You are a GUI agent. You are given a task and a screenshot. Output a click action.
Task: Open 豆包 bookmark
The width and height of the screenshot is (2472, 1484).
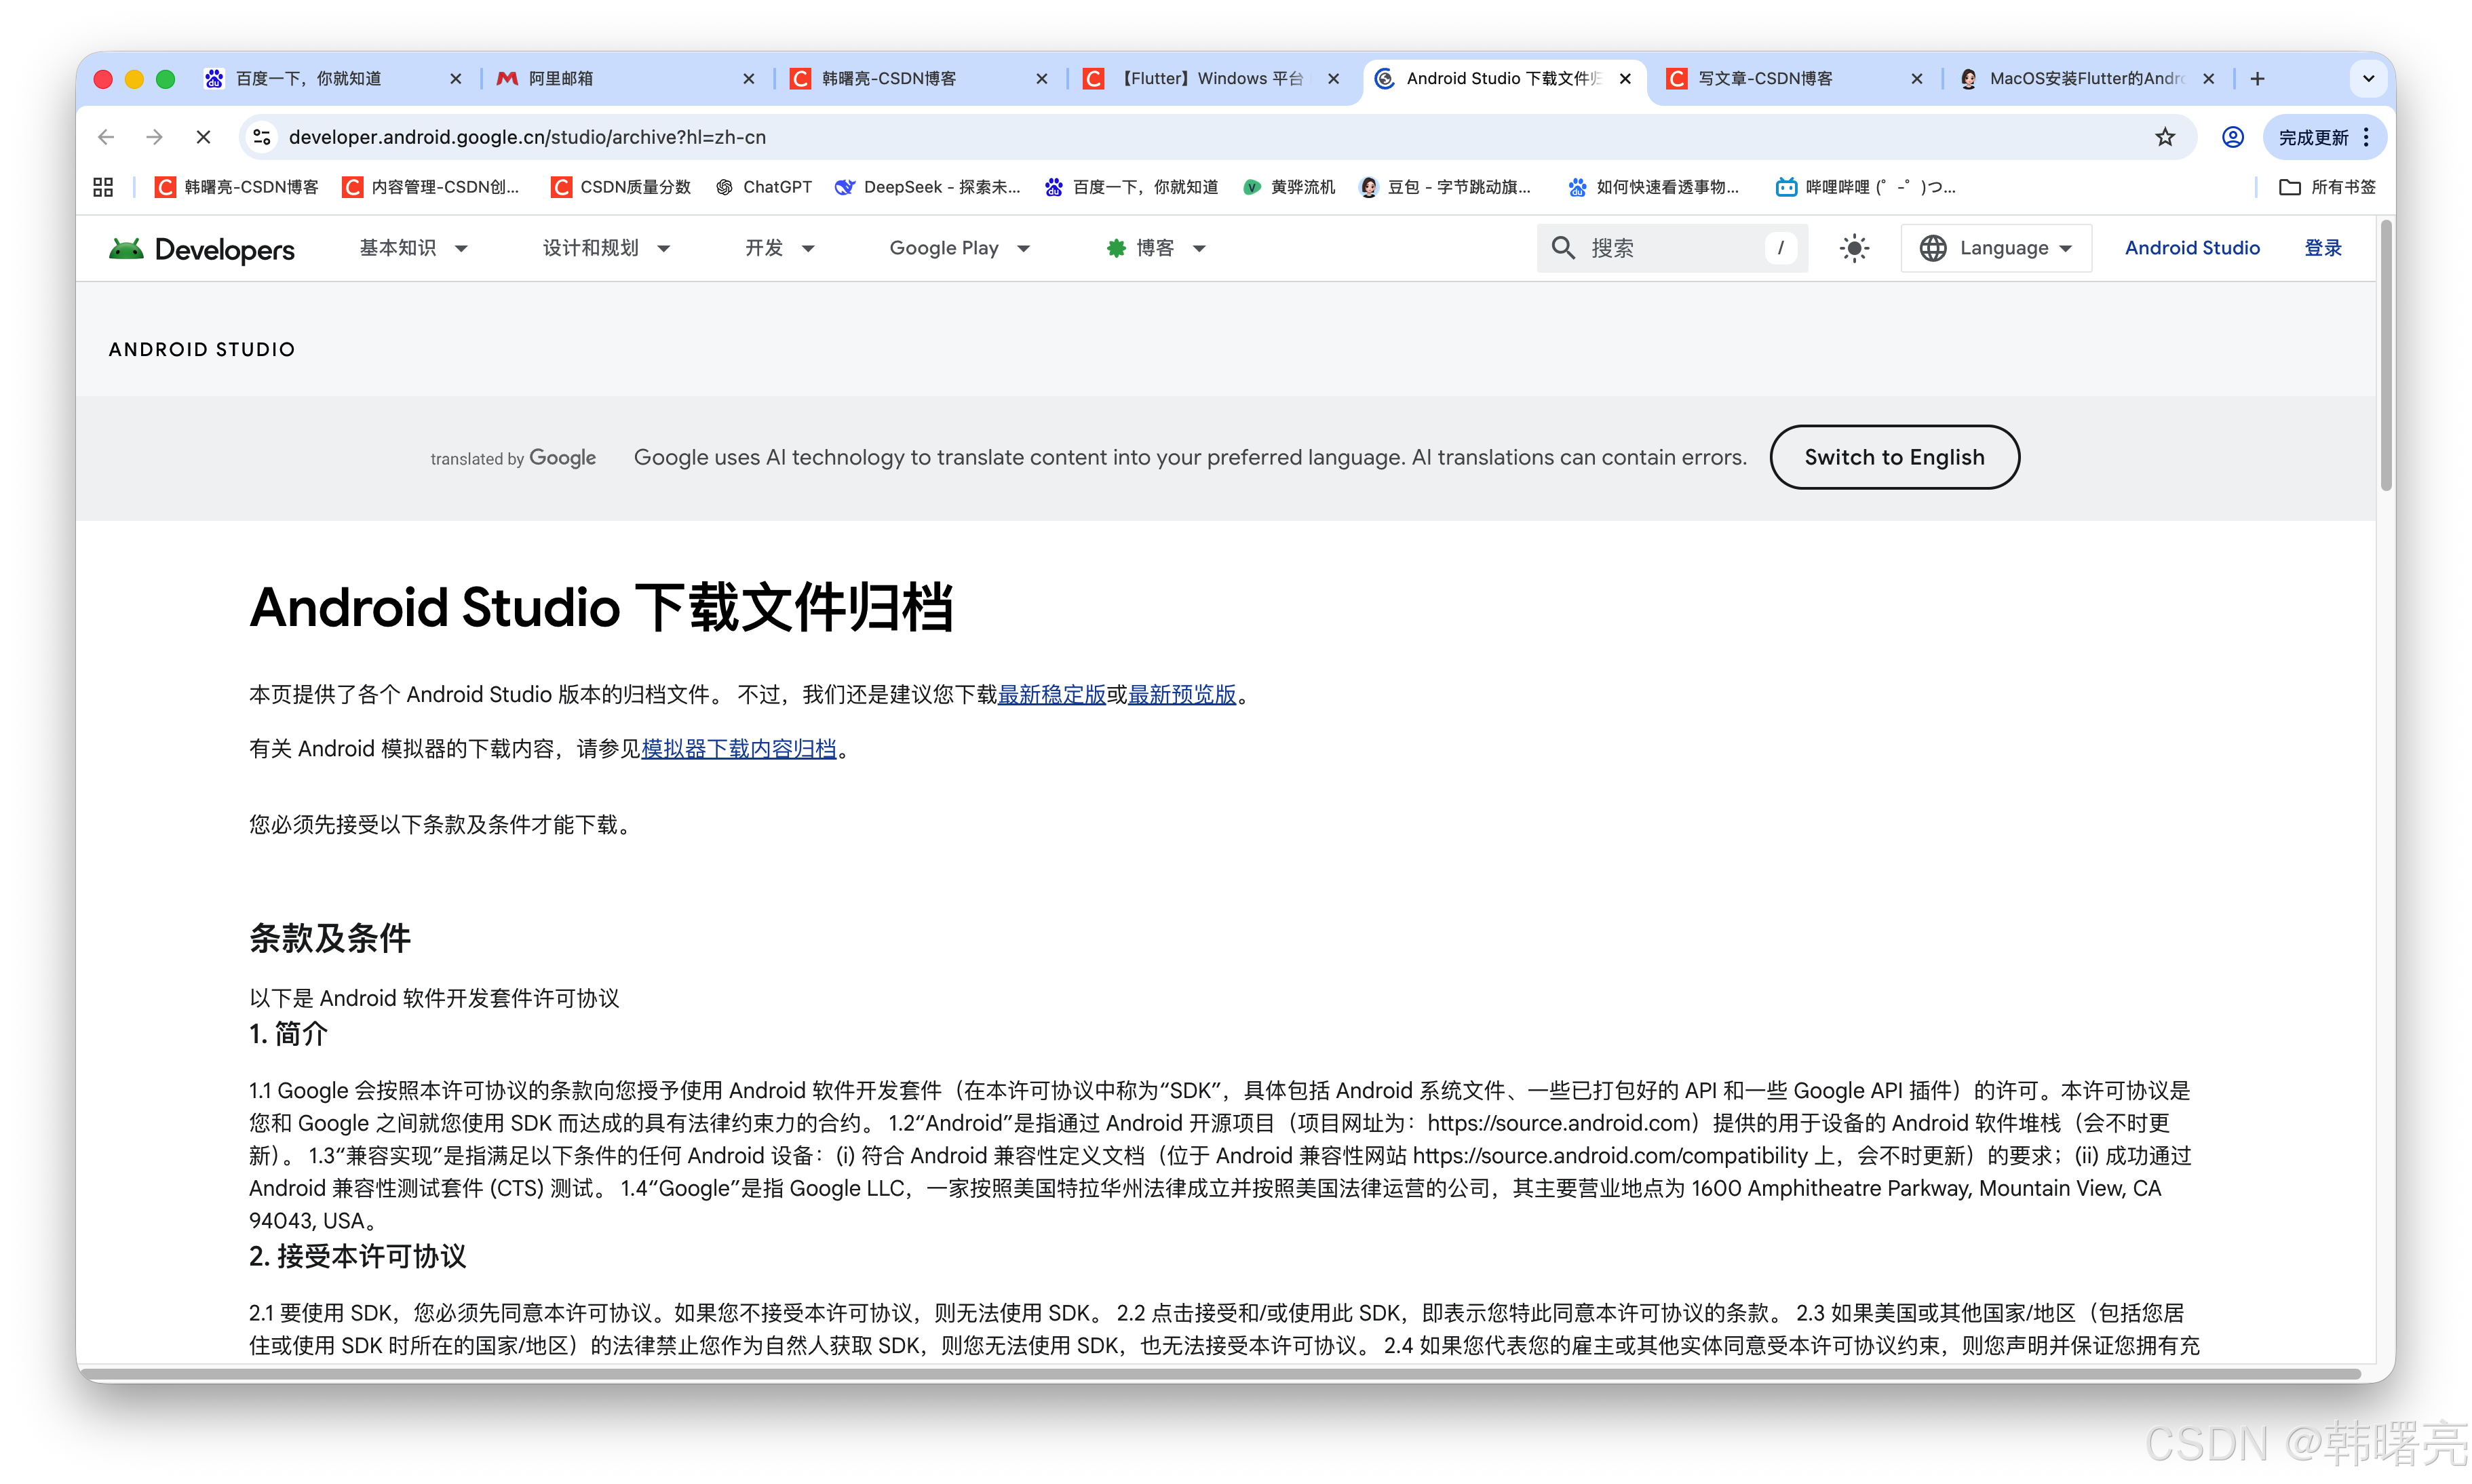point(1445,187)
